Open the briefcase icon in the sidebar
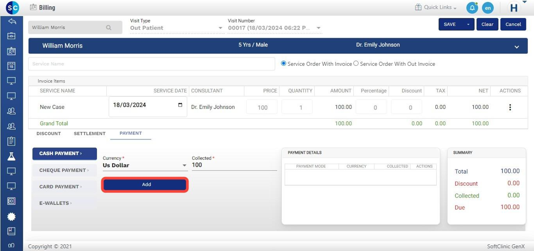This screenshot has height=251, width=534. [x=11, y=36]
